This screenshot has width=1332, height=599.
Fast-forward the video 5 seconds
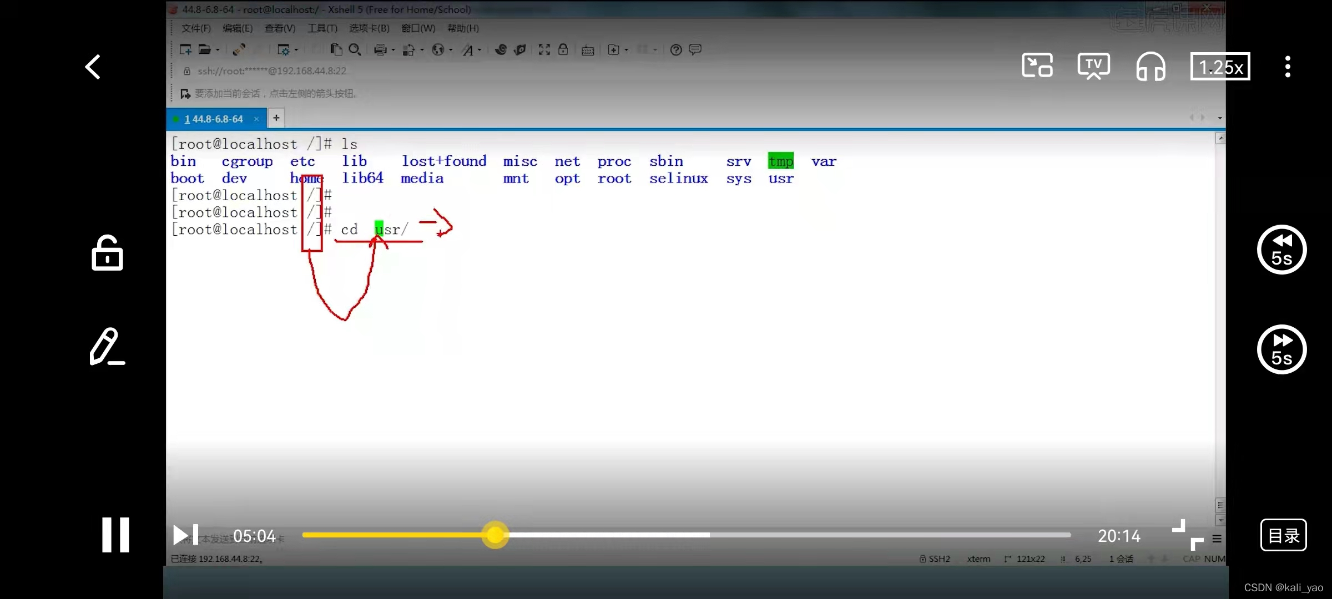(1281, 349)
